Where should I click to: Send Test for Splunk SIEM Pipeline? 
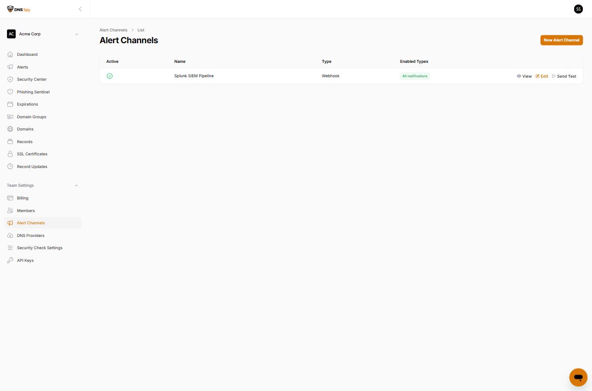point(564,76)
